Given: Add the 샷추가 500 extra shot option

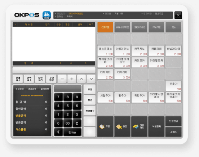Looking at the screenshot, I should (x=173, y=86).
